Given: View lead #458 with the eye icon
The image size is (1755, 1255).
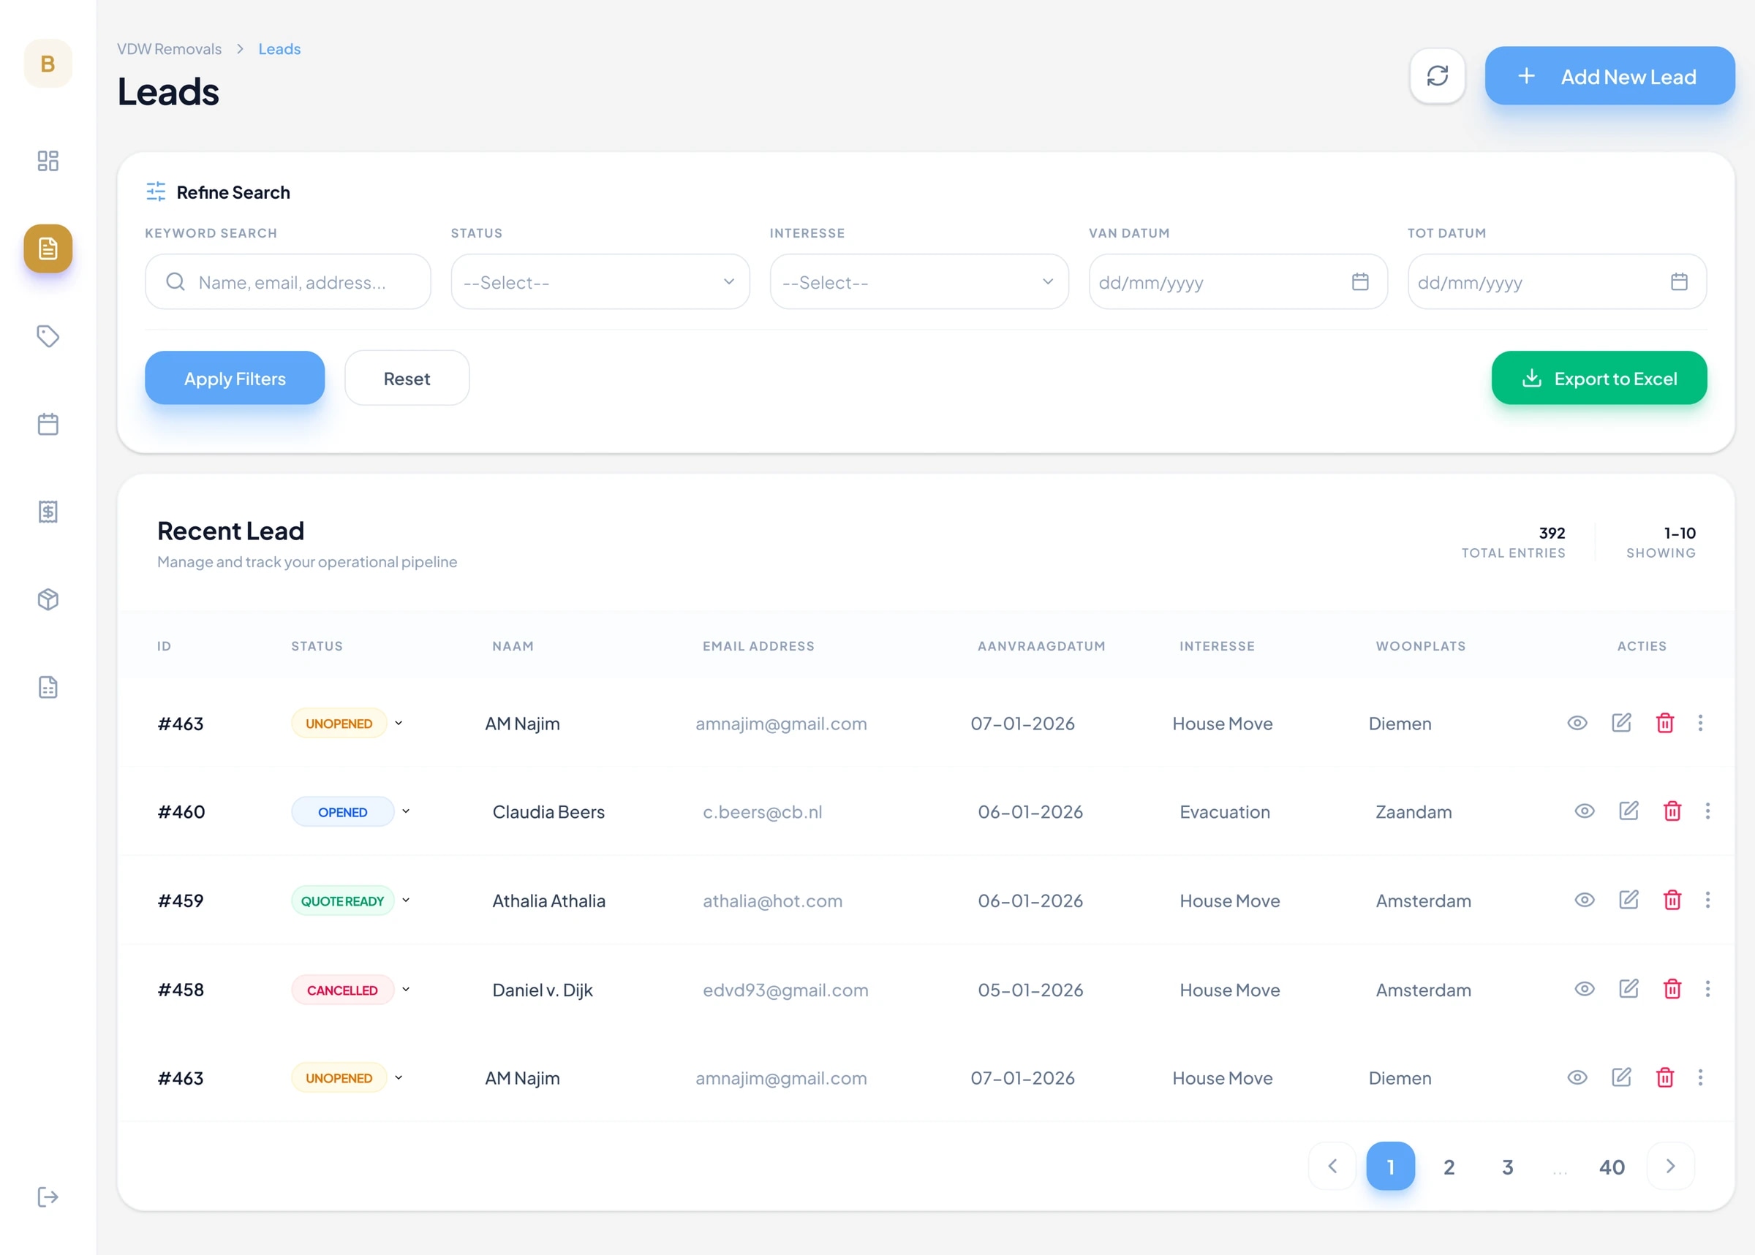Looking at the screenshot, I should [x=1584, y=988].
